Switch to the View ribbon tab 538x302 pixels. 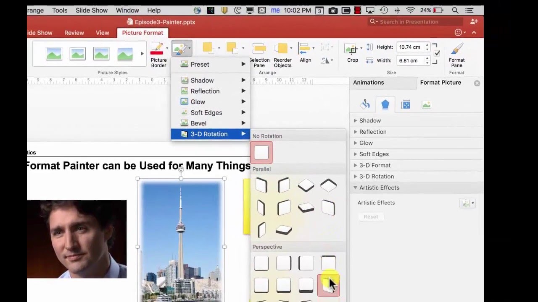[x=102, y=33]
